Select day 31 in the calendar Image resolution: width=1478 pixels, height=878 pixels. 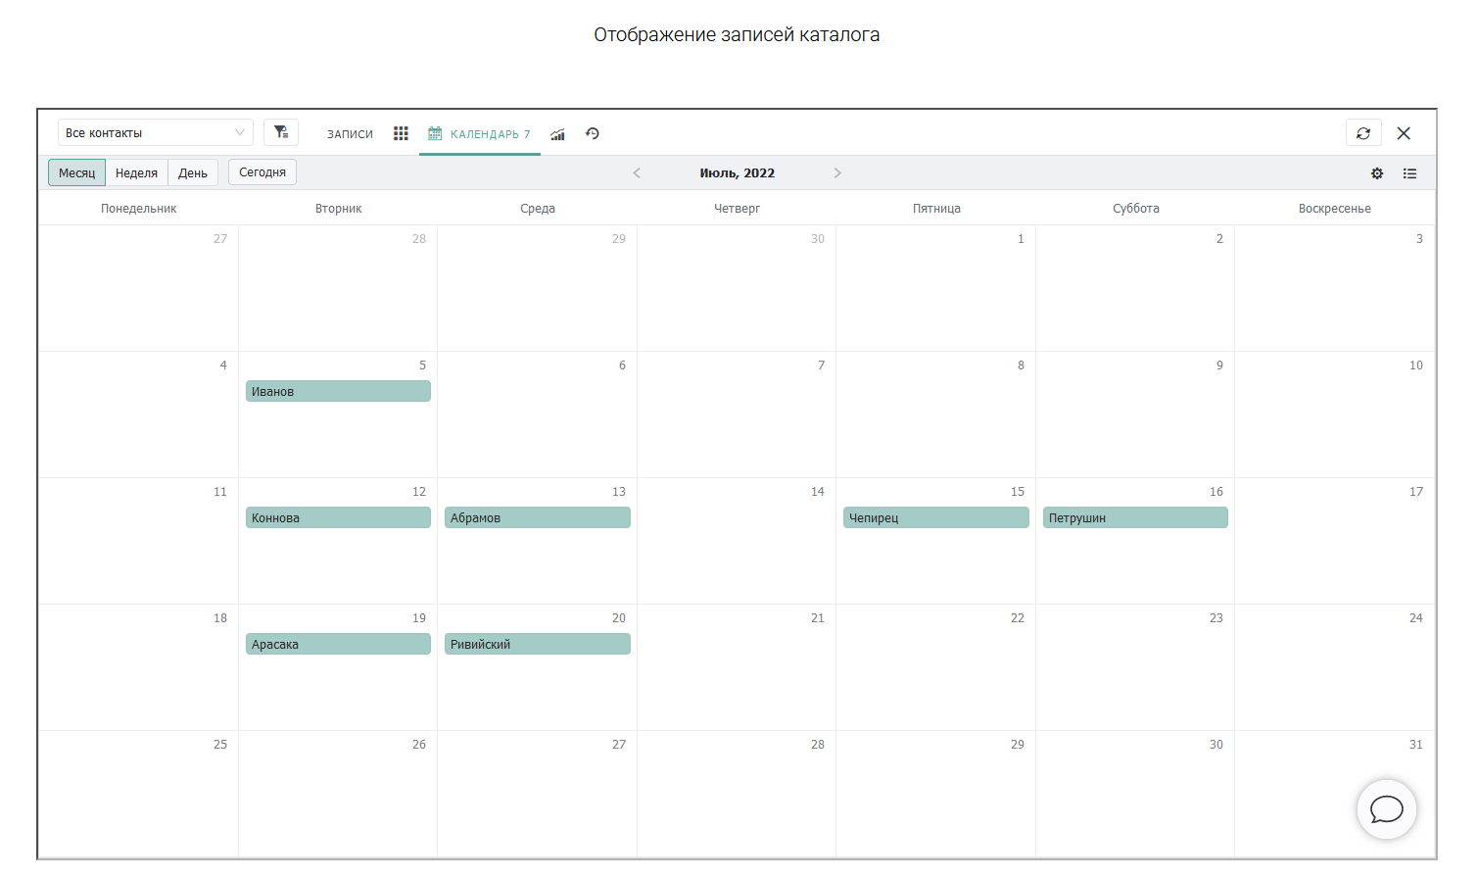[x=1415, y=745]
